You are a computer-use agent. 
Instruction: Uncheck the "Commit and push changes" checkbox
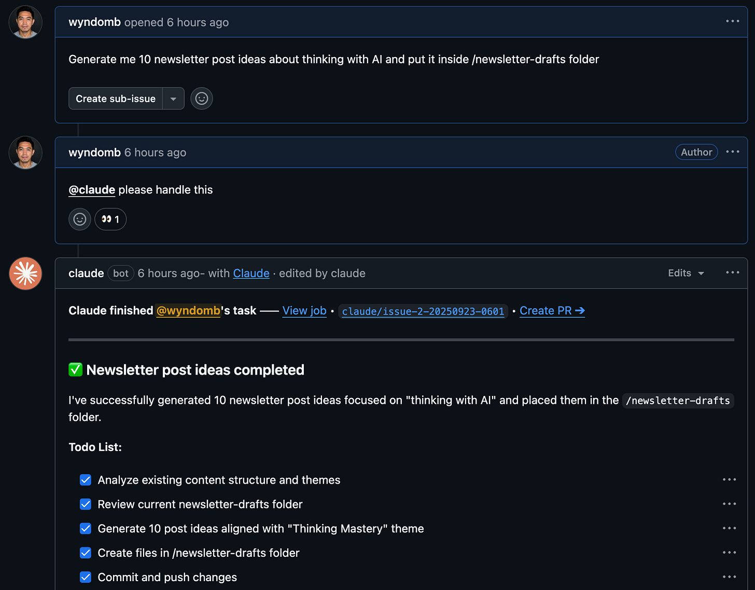86,577
